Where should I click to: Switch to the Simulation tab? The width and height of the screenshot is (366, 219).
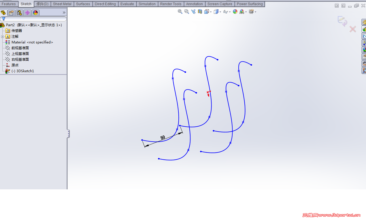147,4
